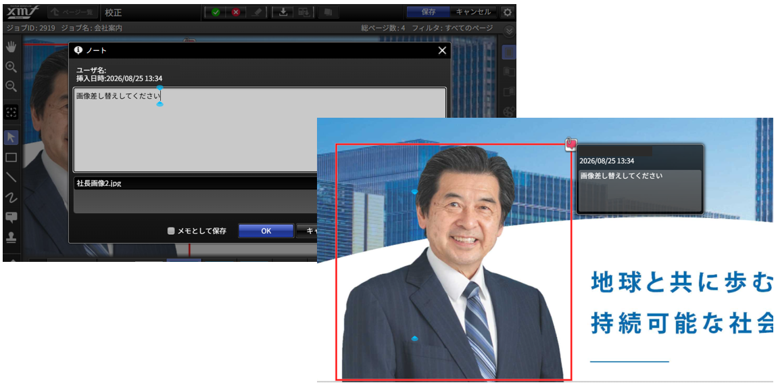The height and width of the screenshot is (385, 778).
Task: Toggle the メモとして保存 checkbox
Action: point(171,231)
